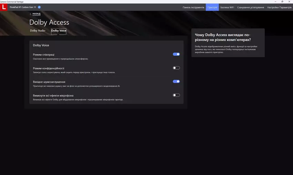
Task: Turn off Вихідне шумозаглушення switch
Action: point(176,81)
